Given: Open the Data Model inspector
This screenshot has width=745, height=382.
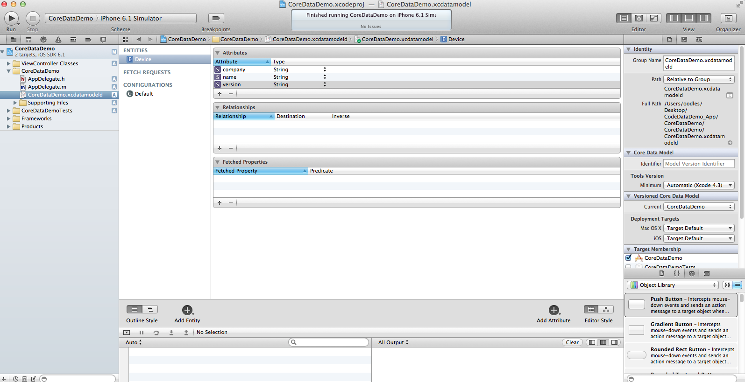Looking at the screenshot, I should pos(699,40).
